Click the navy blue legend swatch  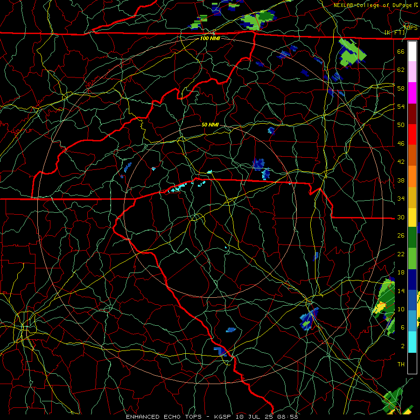click(412, 280)
